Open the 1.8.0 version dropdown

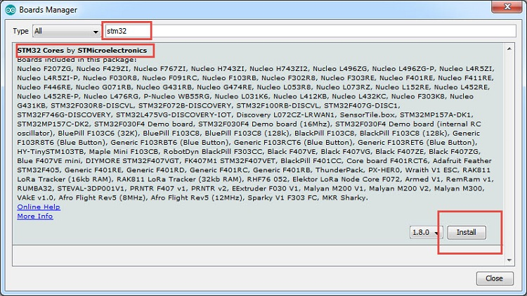[x=427, y=233]
